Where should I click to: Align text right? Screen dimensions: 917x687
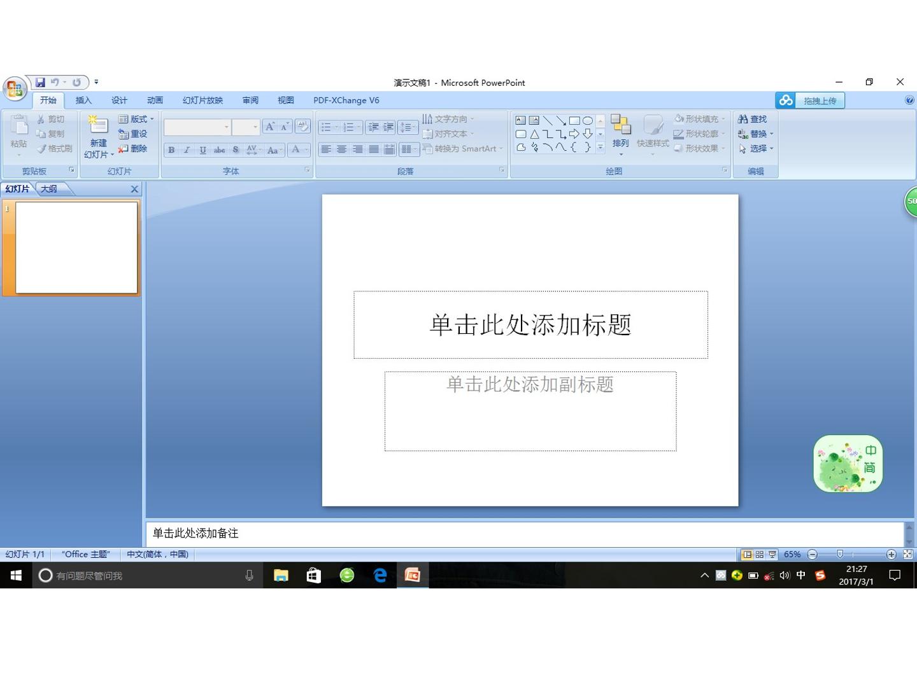point(358,149)
